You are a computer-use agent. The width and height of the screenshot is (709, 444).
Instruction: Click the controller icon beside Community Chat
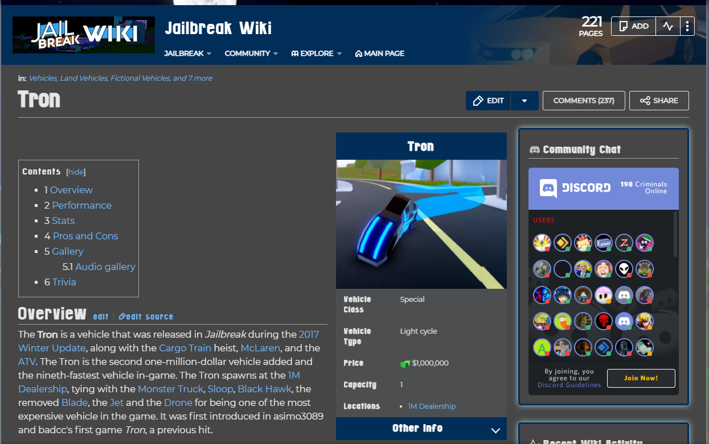coord(535,150)
